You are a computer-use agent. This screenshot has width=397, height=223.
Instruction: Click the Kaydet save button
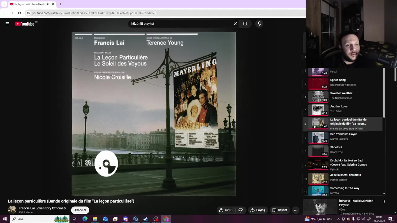[x=280, y=210]
